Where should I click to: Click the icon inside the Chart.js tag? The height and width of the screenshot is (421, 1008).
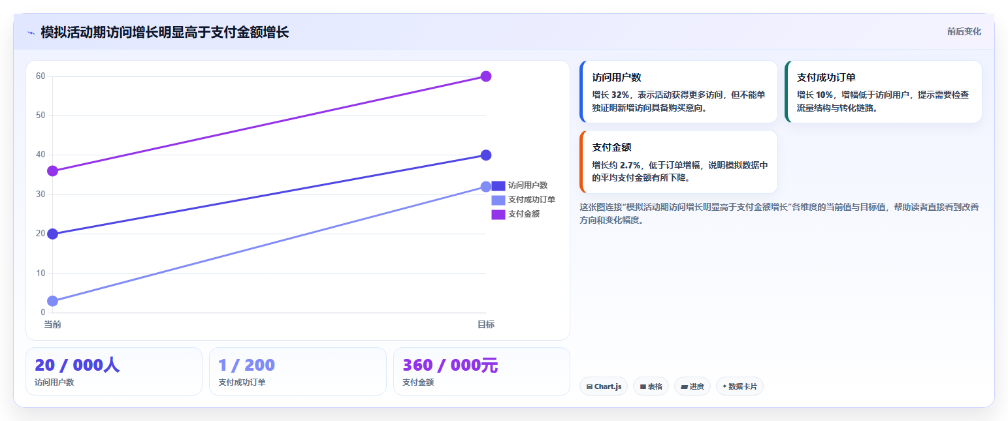pos(589,387)
